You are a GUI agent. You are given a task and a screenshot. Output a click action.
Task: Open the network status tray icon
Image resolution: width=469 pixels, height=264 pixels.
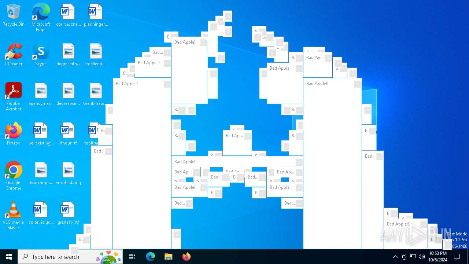click(x=413, y=257)
